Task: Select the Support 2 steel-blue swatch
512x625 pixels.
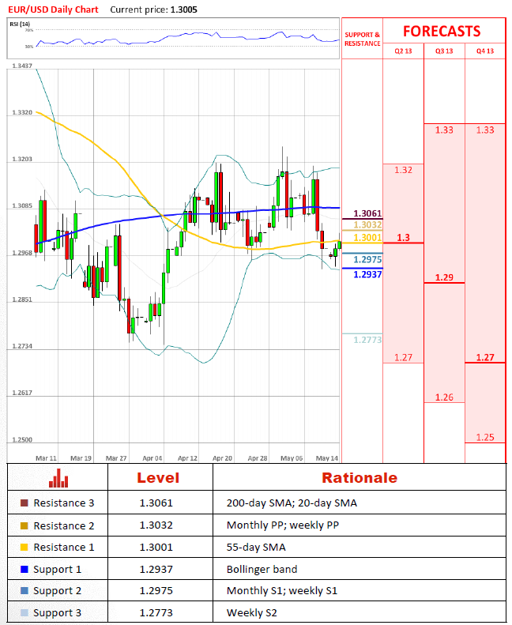Action: [x=24, y=591]
